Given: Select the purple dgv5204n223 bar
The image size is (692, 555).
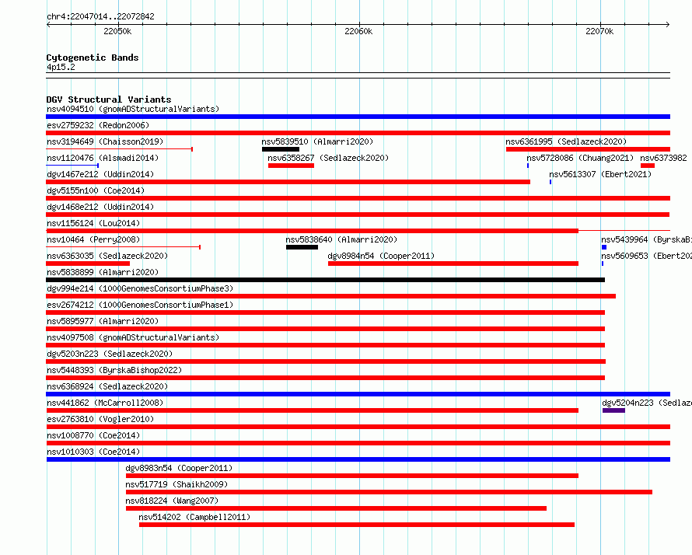Looking at the screenshot, I should 614,410.
